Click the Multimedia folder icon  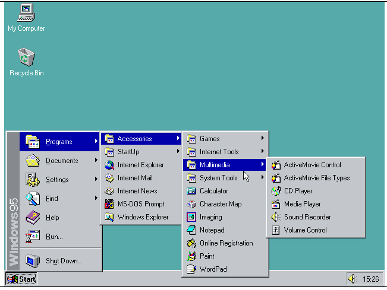click(x=191, y=165)
